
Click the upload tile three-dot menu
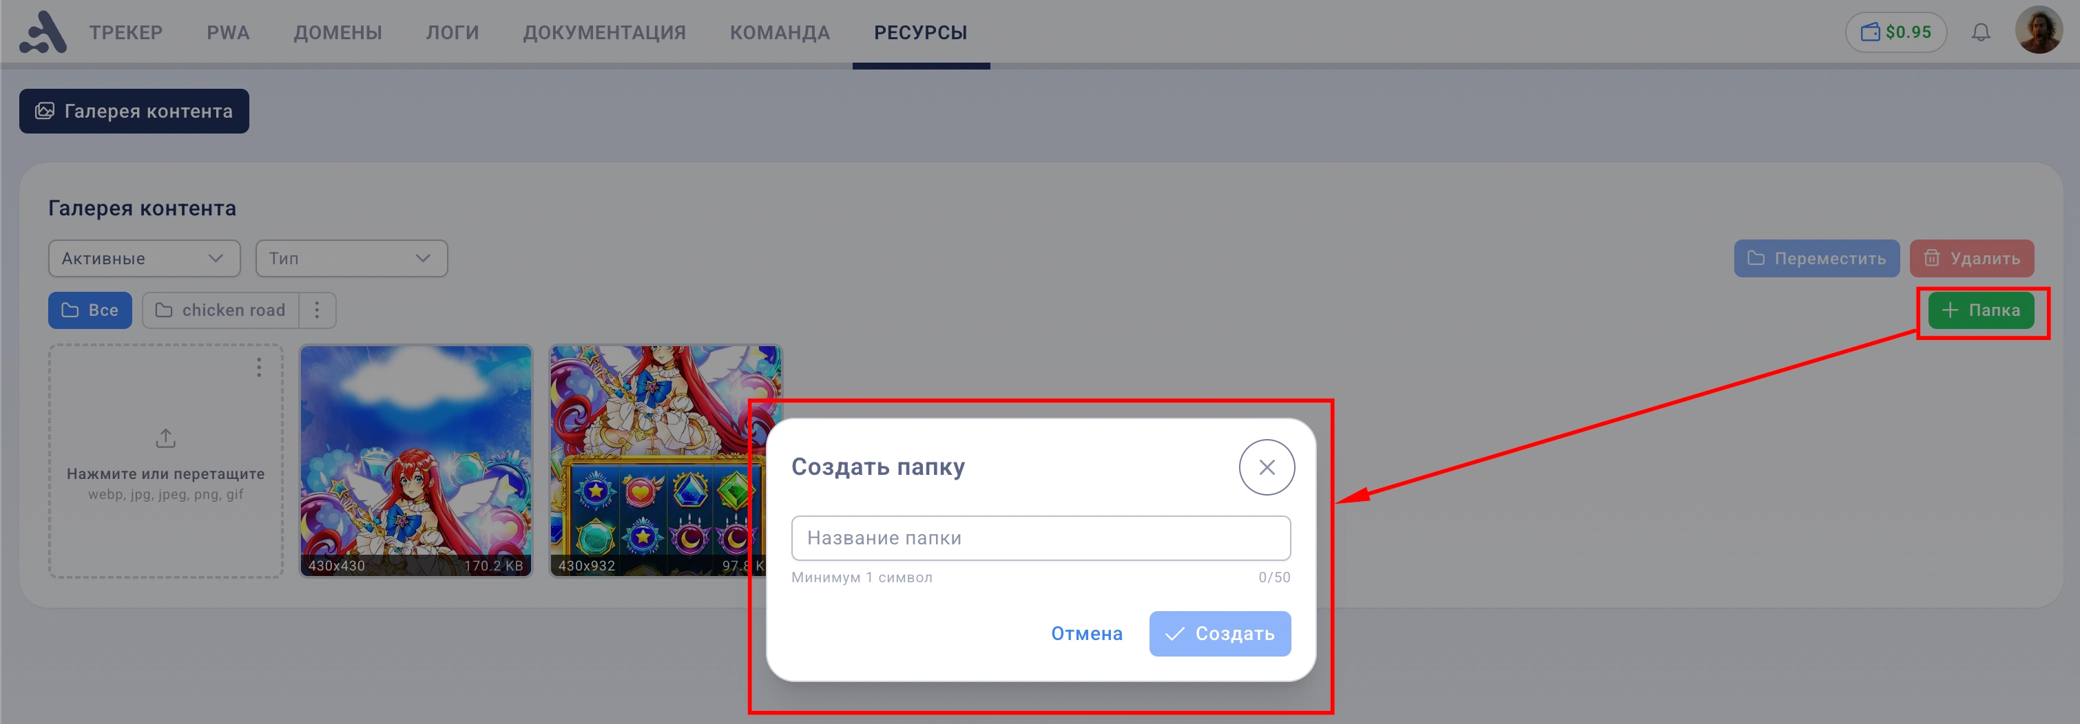point(258,368)
